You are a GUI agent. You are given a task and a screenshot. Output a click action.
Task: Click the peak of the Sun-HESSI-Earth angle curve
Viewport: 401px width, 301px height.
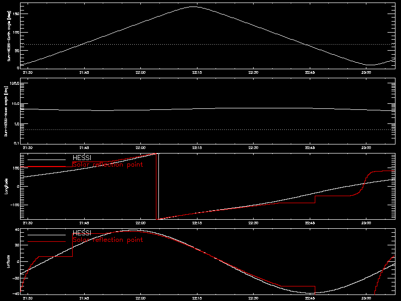(193, 7)
